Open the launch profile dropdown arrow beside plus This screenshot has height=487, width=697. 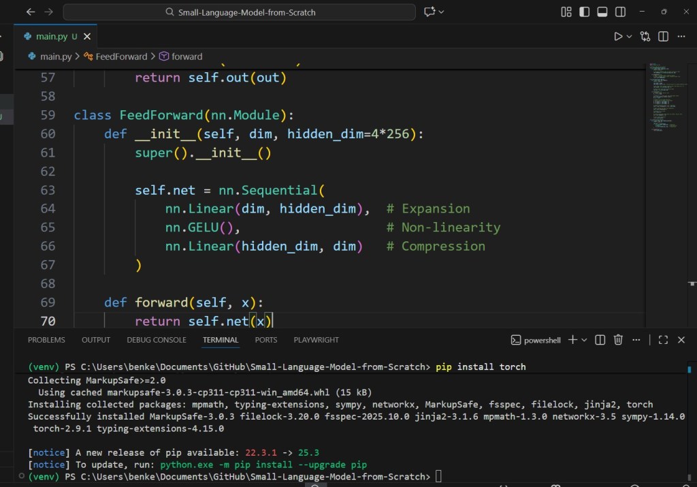585,340
